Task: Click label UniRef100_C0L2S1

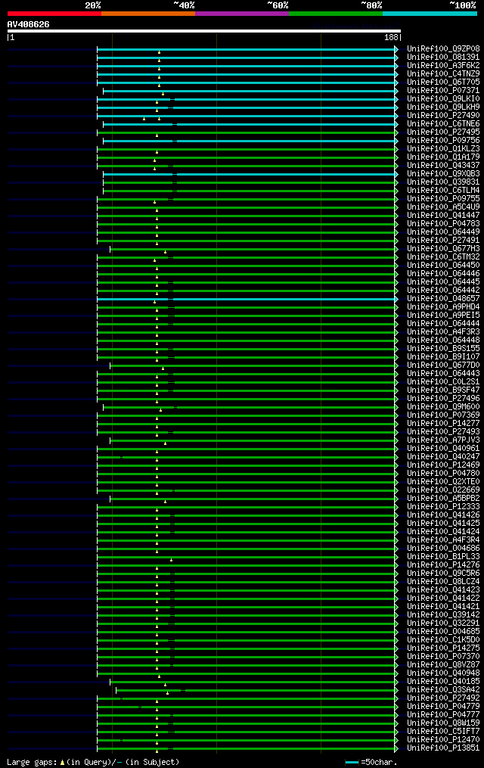Action: pos(443,381)
